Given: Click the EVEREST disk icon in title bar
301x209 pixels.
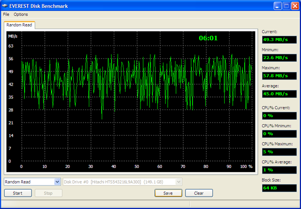Looking at the screenshot, I should [5, 6].
